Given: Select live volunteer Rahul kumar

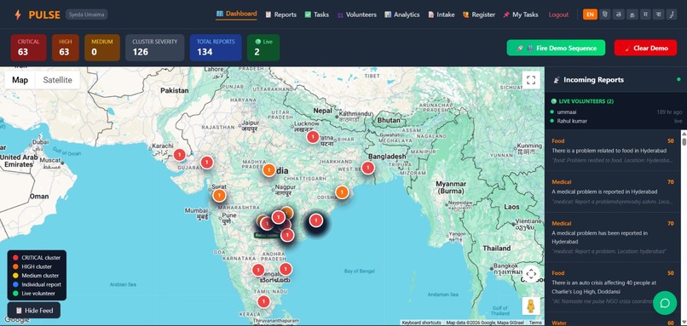Looking at the screenshot, I should click(616, 121).
